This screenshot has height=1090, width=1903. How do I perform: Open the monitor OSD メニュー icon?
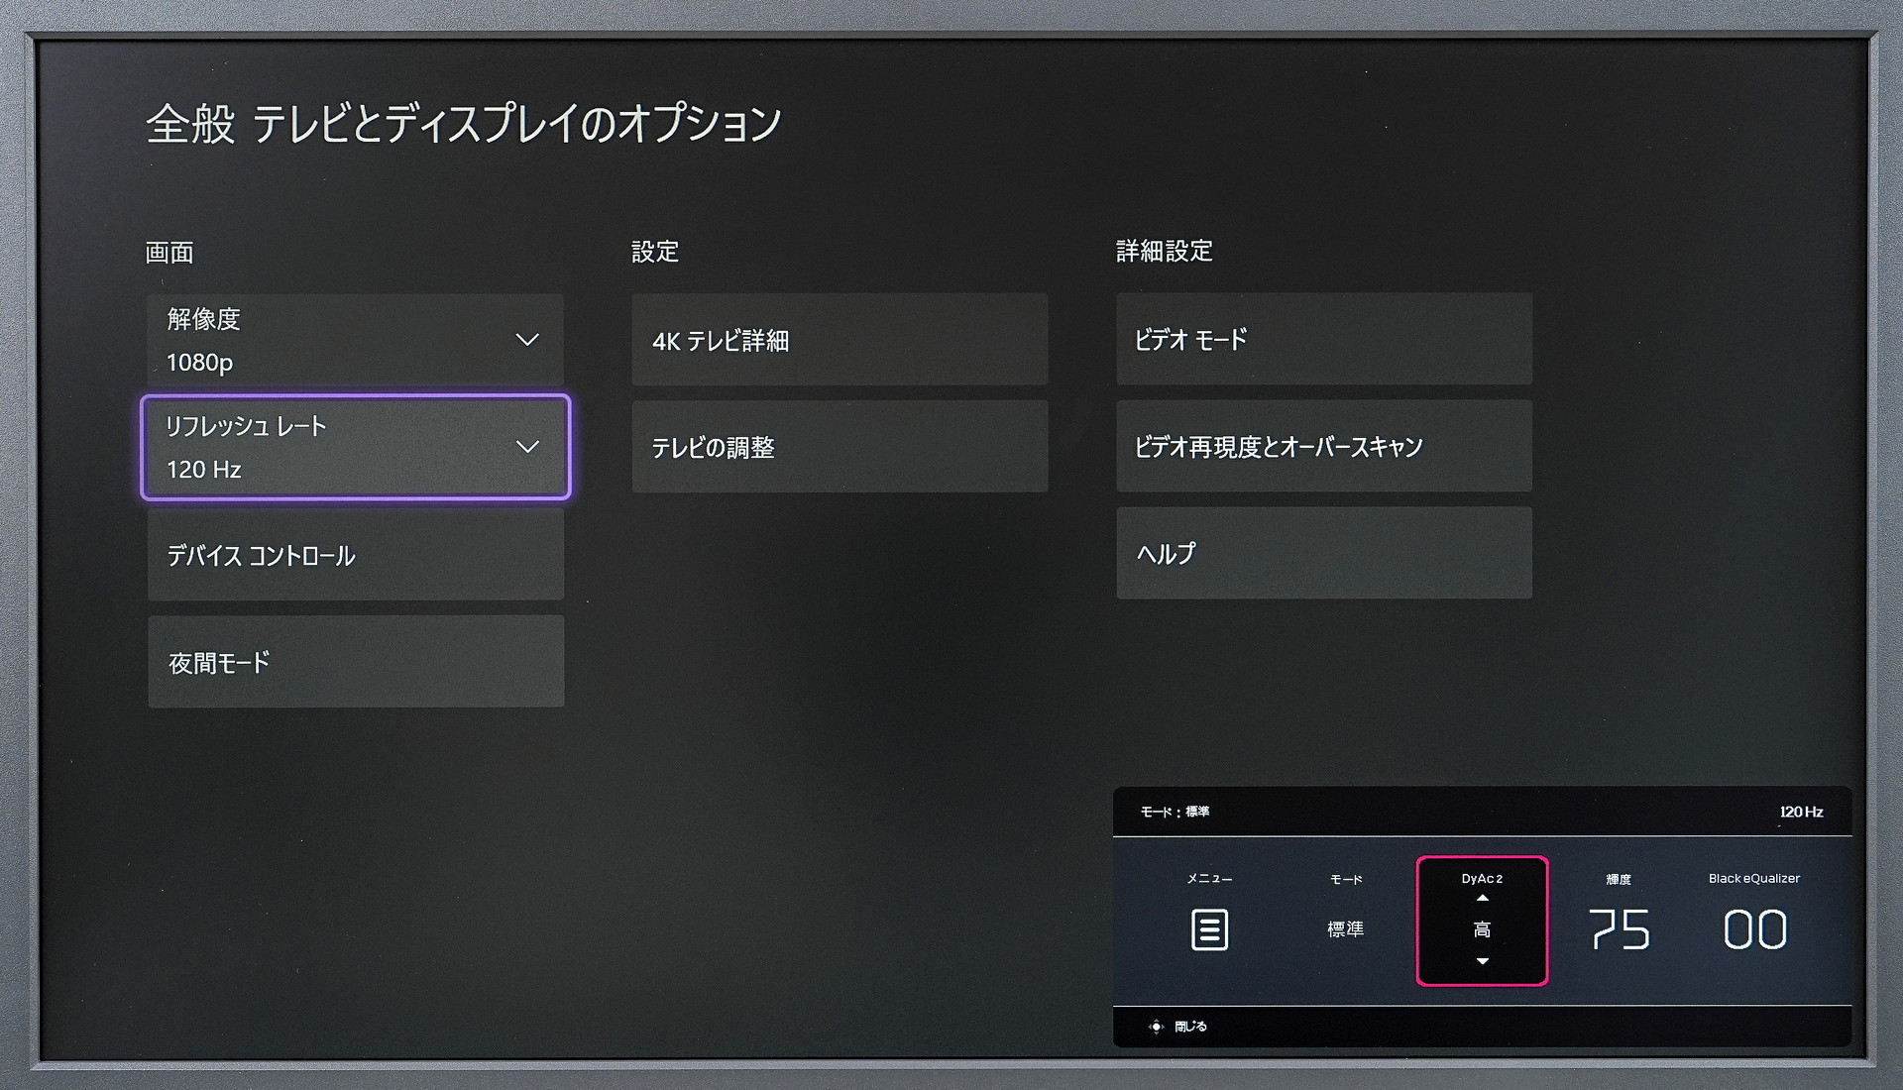[x=1209, y=929]
